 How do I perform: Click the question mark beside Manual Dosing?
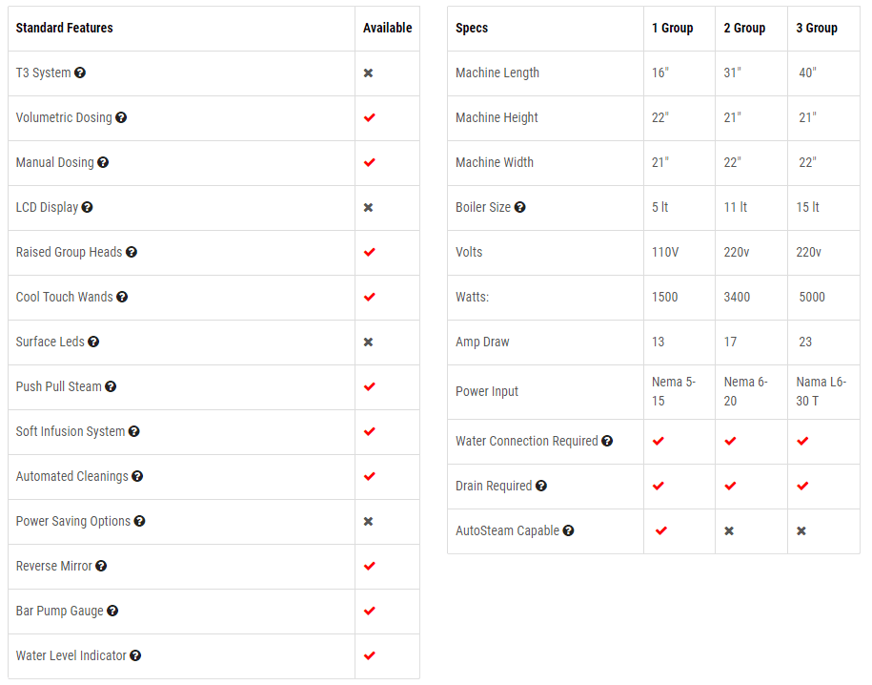(x=103, y=162)
